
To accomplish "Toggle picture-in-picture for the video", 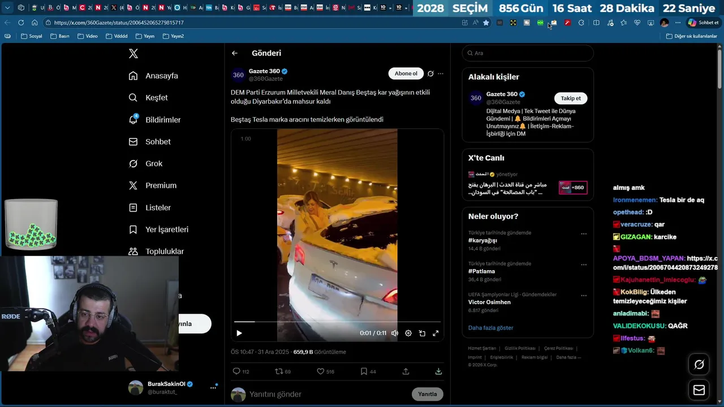I will [422, 333].
